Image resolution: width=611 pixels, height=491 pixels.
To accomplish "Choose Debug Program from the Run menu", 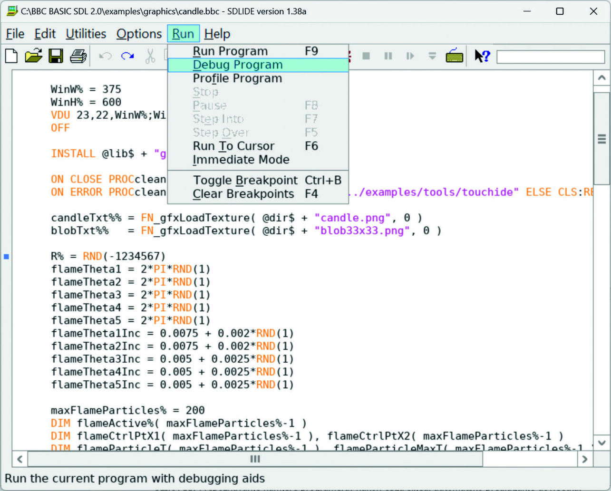I will click(x=258, y=65).
